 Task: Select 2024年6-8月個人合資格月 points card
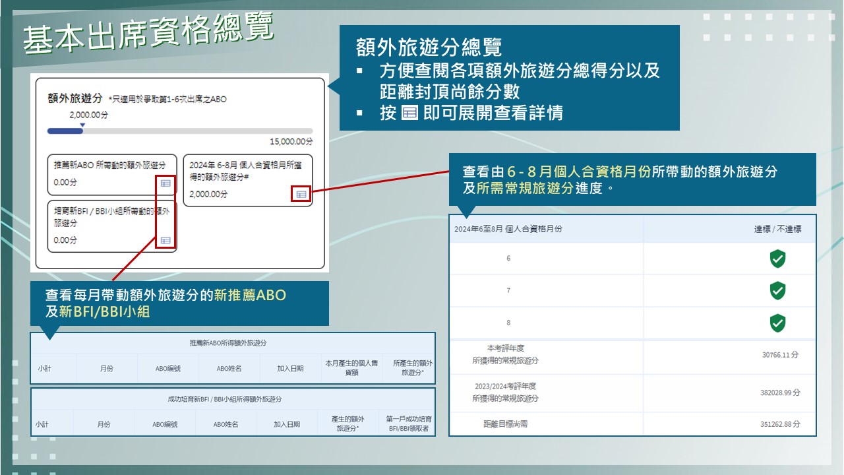[248, 180]
